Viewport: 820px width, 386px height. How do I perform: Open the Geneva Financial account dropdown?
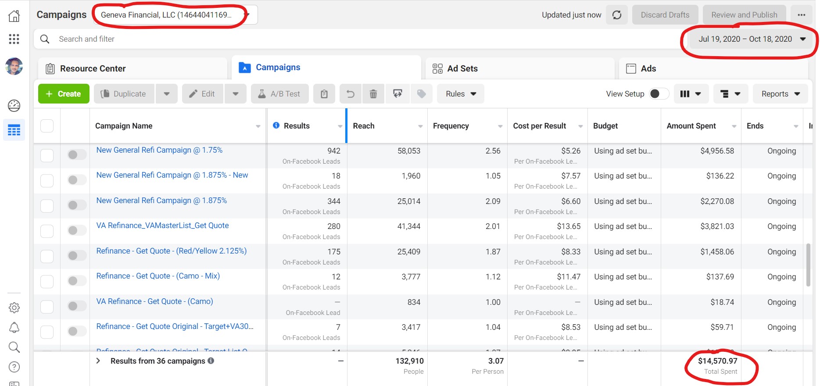point(175,15)
